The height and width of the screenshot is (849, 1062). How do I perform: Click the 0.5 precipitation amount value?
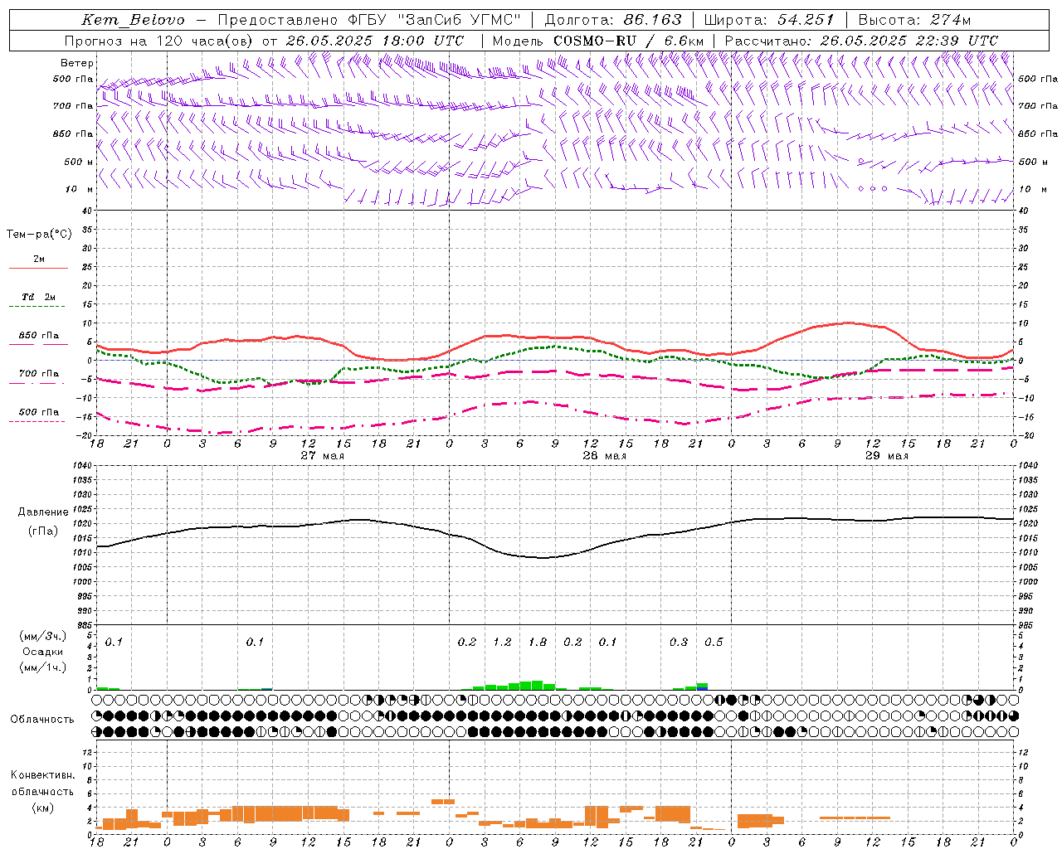pos(714,643)
